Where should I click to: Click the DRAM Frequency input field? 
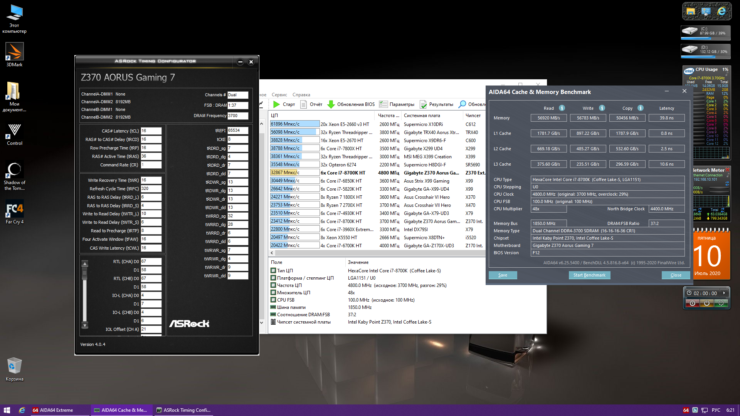[237, 116]
